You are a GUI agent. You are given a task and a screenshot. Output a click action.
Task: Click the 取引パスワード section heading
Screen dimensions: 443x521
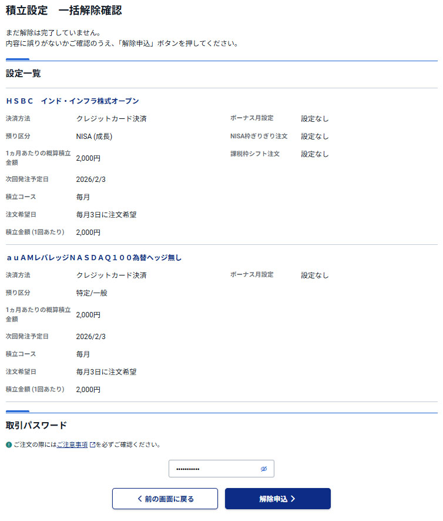(x=36, y=425)
